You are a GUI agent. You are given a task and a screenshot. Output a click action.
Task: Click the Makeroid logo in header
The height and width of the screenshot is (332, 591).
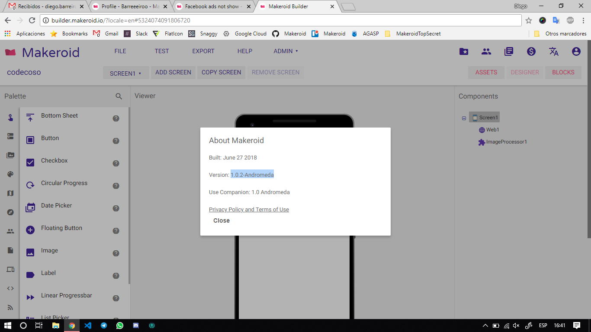(x=42, y=52)
